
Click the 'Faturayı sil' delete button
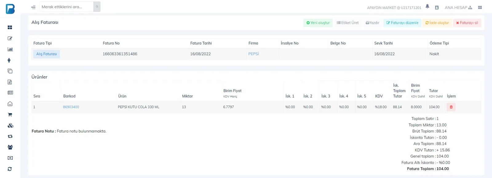[467, 23]
